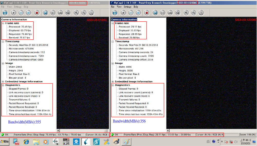Expand Embedded image information in left window
Image resolution: width=257 pixels, height=146 pixels.
[x=3, y=81]
